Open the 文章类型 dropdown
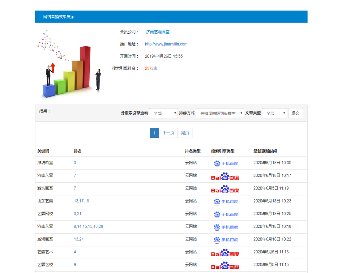This screenshot has width=359, height=273. tap(274, 113)
